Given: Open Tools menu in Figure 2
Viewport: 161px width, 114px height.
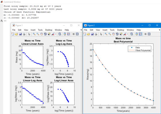Looking at the screenshot, I should 112,30.
